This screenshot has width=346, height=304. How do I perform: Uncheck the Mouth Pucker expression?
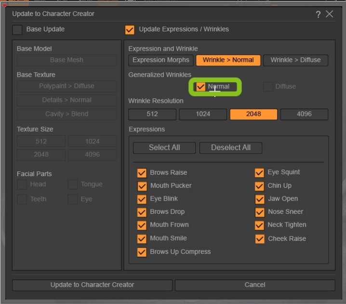(x=142, y=186)
